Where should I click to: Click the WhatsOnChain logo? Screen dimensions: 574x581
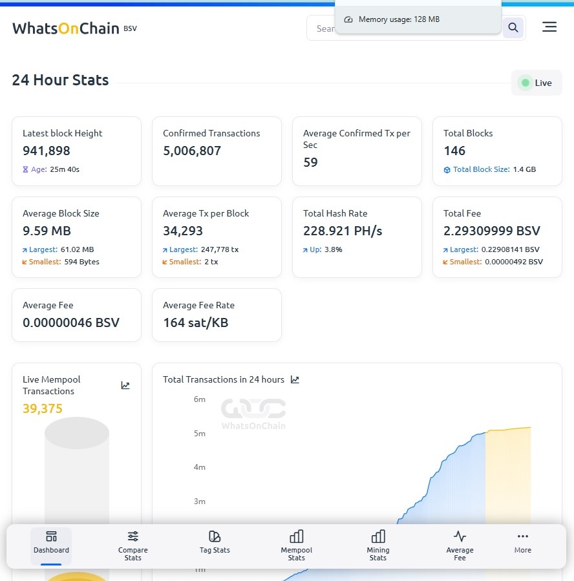pos(65,28)
